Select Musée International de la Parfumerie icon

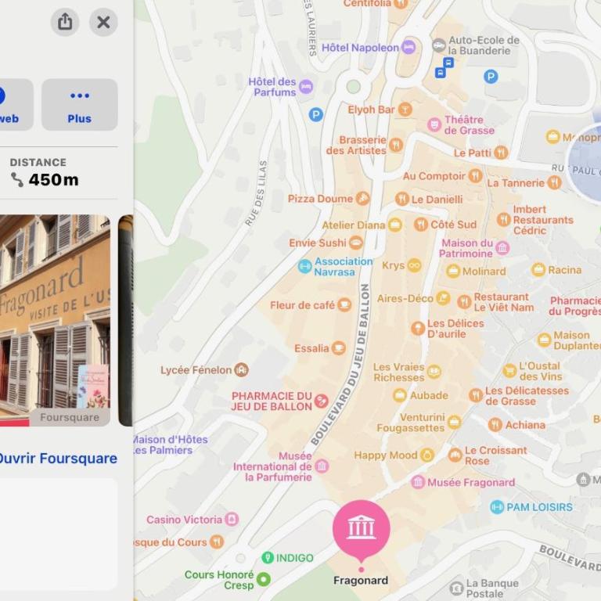(322, 466)
